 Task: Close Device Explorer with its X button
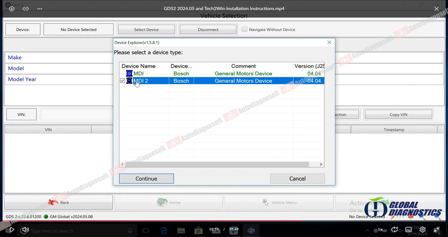329,42
